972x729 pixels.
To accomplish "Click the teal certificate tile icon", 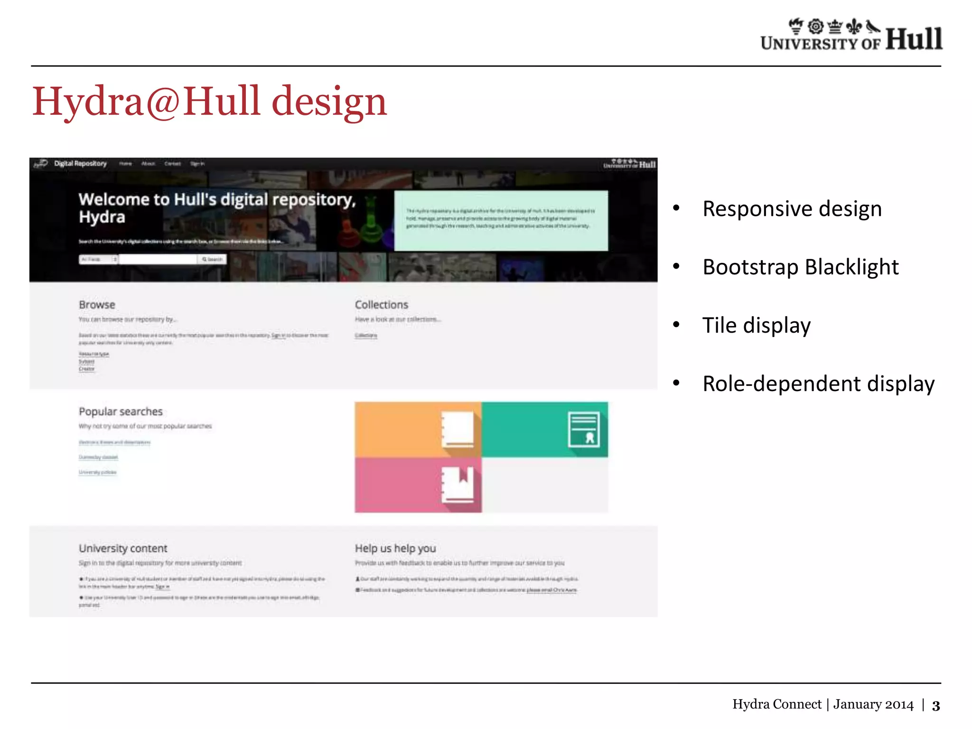I will [x=583, y=430].
